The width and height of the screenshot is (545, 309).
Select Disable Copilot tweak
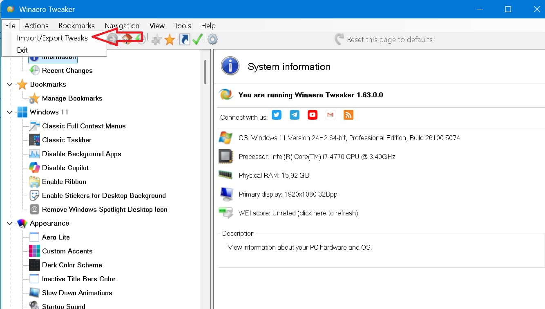point(65,168)
